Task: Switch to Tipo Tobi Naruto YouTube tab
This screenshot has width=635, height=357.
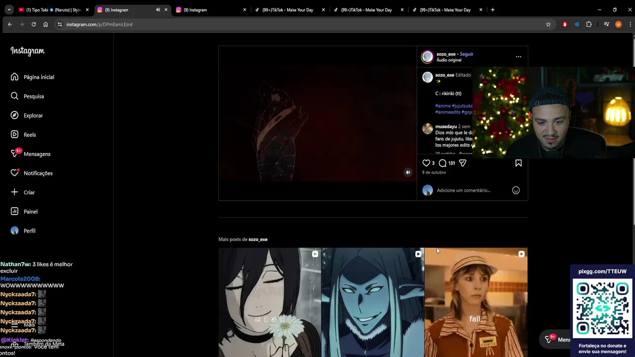Action: [x=53, y=10]
